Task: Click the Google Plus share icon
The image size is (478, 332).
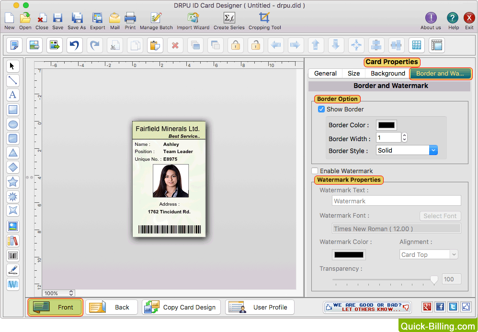Action: [x=427, y=307]
